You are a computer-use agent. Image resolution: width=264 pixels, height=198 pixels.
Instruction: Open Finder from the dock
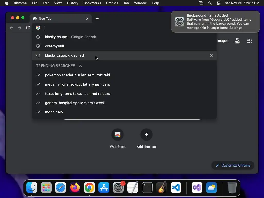click(x=32, y=187)
